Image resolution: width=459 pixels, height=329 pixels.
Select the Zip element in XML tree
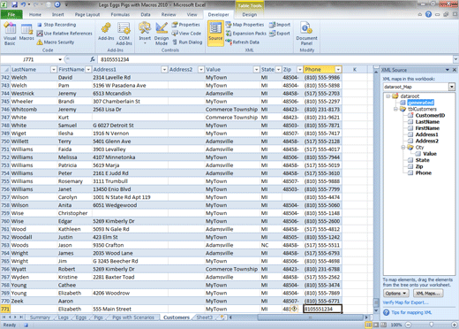click(419, 166)
